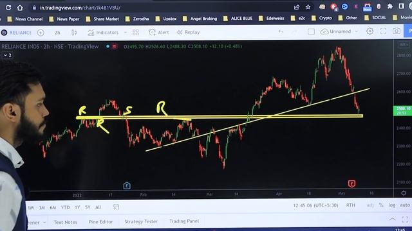Open the Text Notes tab
The image size is (412, 231).
click(x=66, y=222)
